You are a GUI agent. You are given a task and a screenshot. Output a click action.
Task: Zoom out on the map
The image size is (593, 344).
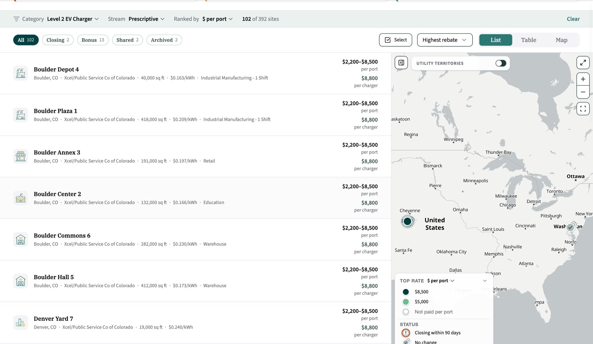click(x=583, y=92)
